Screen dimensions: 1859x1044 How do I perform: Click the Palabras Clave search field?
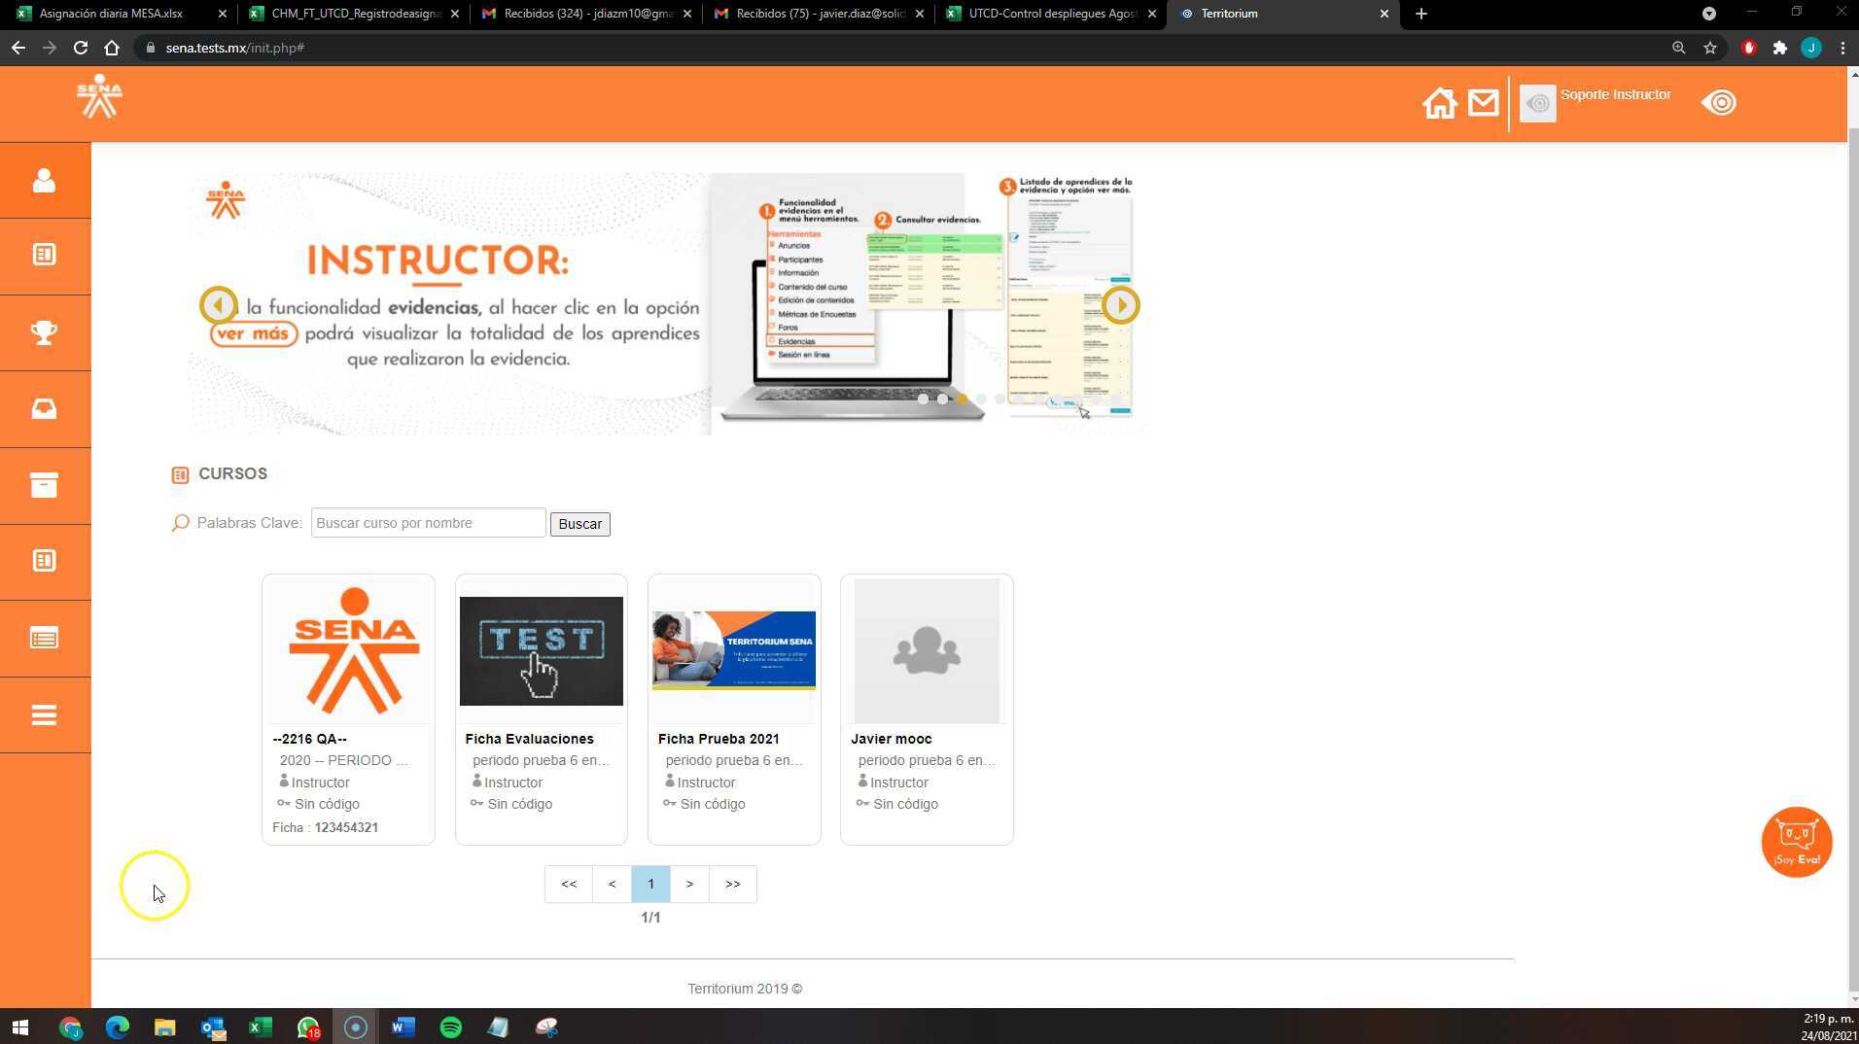pyautogui.click(x=428, y=522)
